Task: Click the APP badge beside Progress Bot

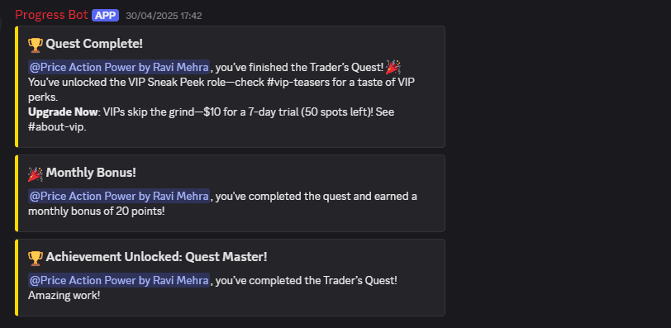Action: pyautogui.click(x=105, y=15)
